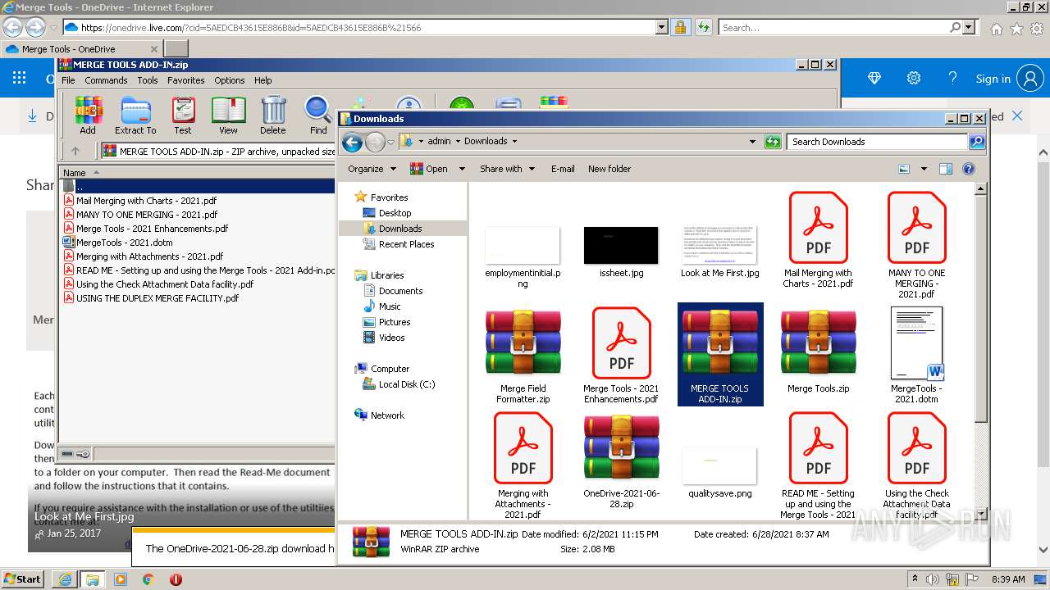Image resolution: width=1050 pixels, height=590 pixels.
Task: Click the E-mail button in Explorer
Action: click(563, 169)
